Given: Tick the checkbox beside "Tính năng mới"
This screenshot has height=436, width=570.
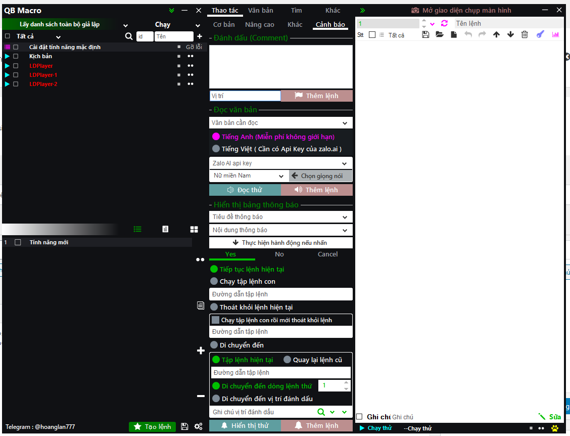Looking at the screenshot, I should (18, 242).
